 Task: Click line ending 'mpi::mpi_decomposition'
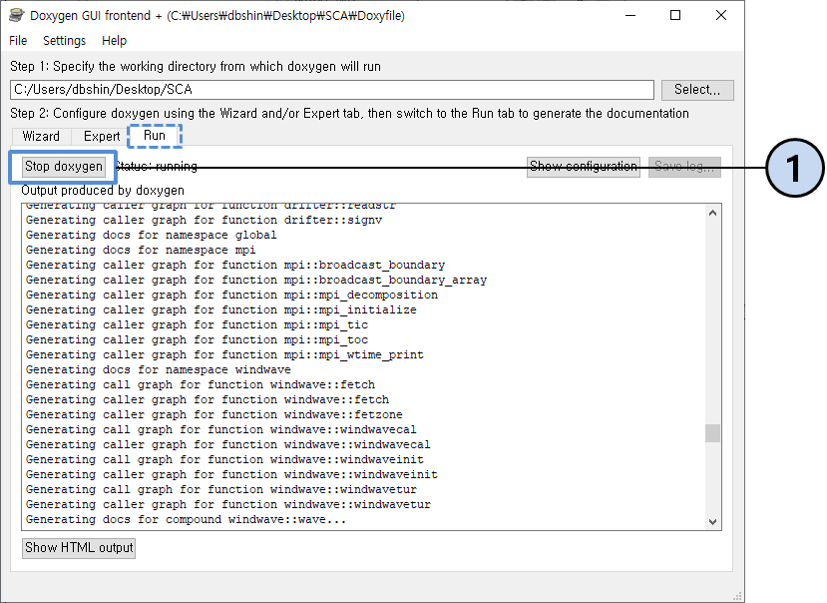(x=231, y=295)
